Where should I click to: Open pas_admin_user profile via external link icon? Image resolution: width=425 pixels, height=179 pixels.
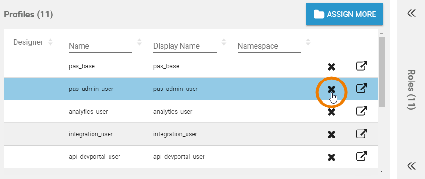click(362, 89)
